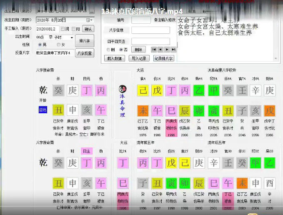Select green 甲 tile in 大运 under 印54
This screenshot has height=215, width=283.
[x=214, y=90]
